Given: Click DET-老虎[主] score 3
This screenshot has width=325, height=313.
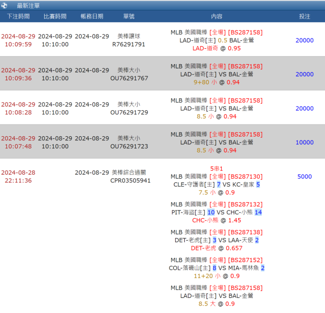Looking at the screenshot, I should click(x=215, y=240).
